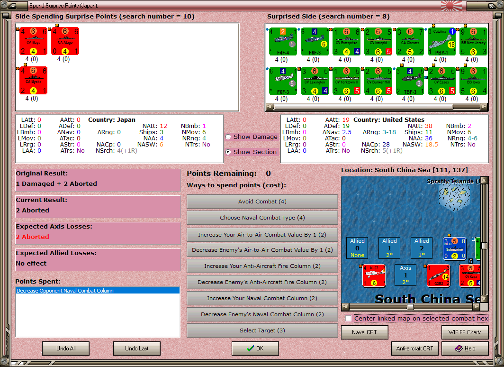Screen dimensions: 504x367
Task: Click the surprised side scrollbar right arrow
Action: (484, 107)
